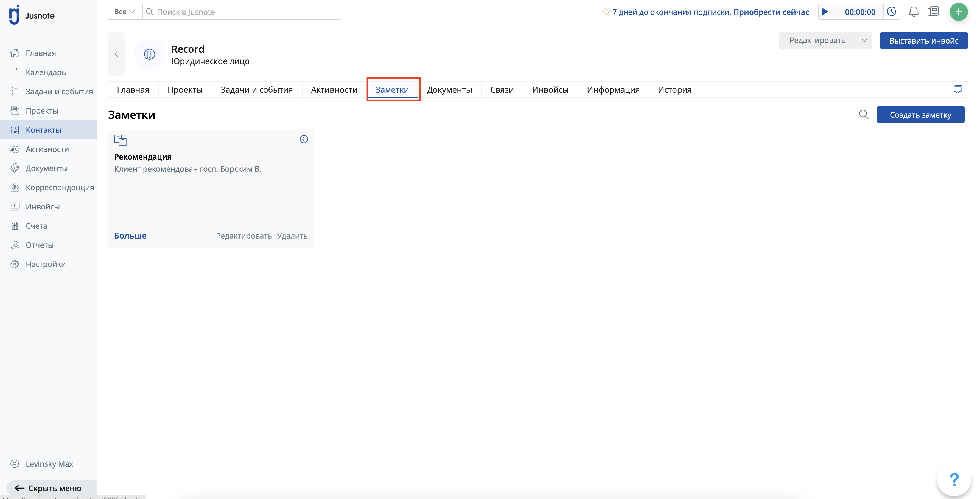The image size is (980, 499).
Task: Open notifications bell icon
Action: (x=913, y=12)
